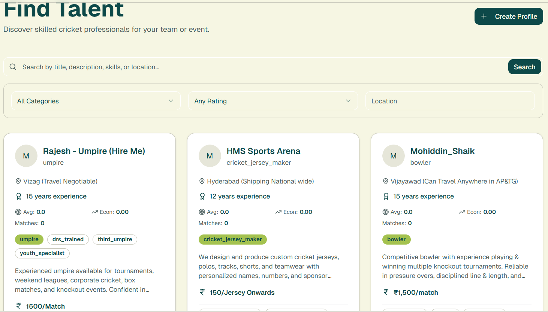Click the M avatar for HMS Sports Arena

point(210,156)
